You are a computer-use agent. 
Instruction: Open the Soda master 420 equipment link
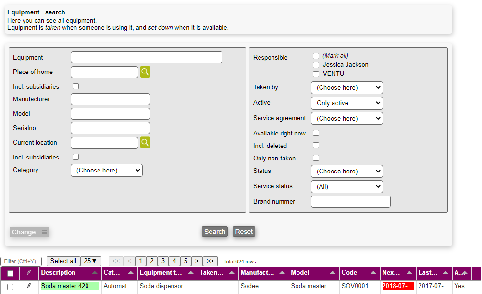coord(65,286)
